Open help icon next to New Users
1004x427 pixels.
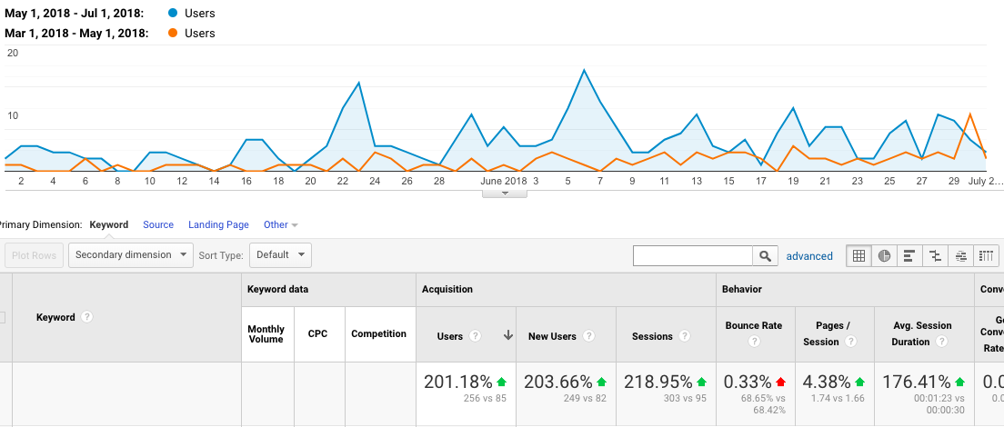(588, 336)
